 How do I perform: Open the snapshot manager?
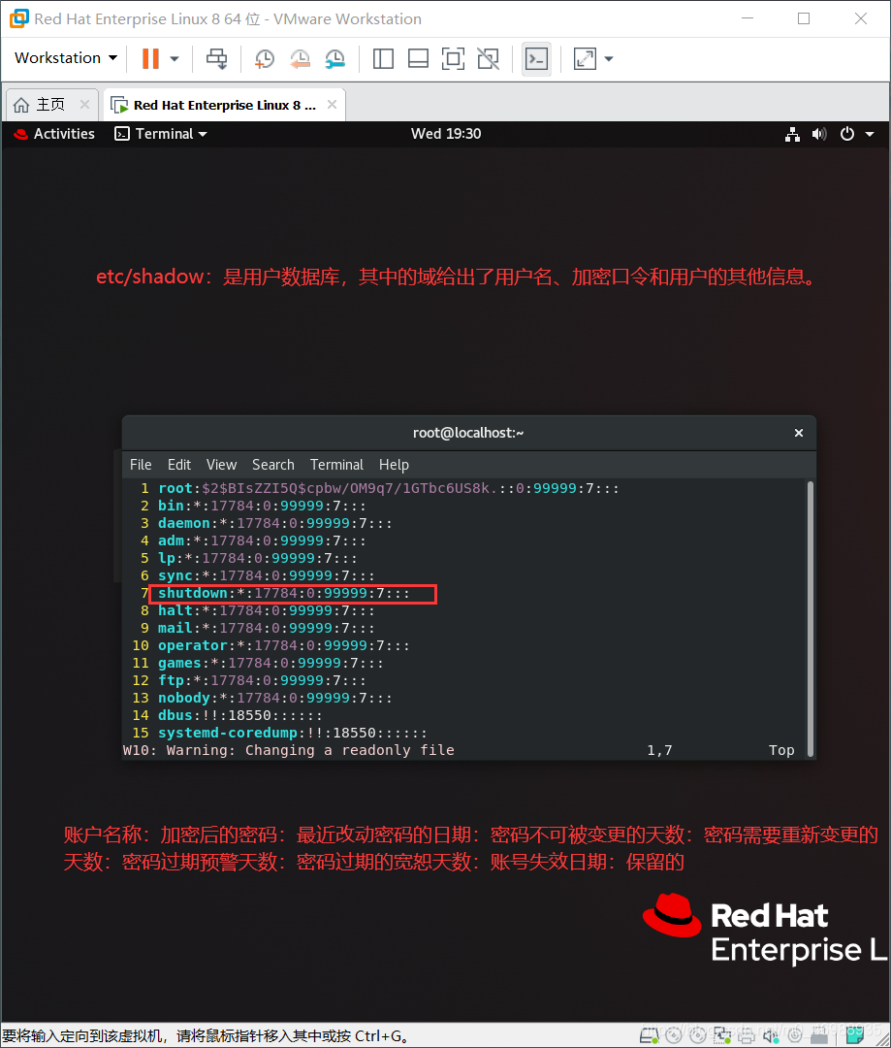click(x=334, y=59)
